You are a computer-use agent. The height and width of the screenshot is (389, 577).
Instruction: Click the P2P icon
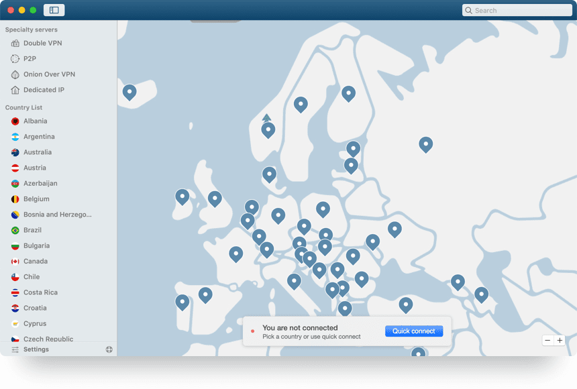[15, 58]
